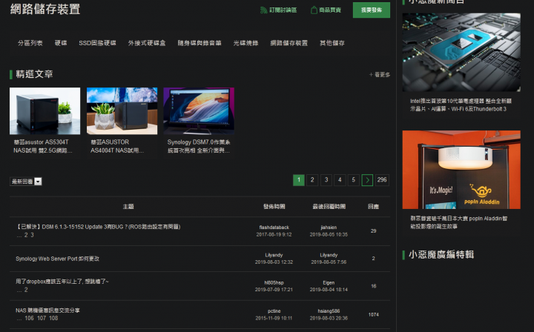Image resolution: width=534 pixels, height=332 pixels.
Task: Open the dropbox five years thread
Action: (62, 282)
